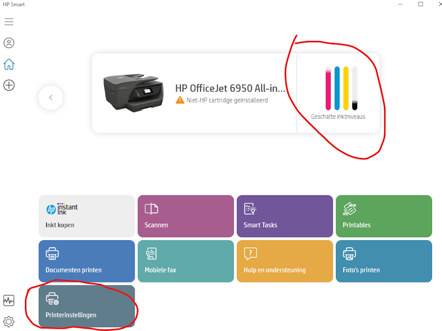This screenshot has height=331, width=442.
Task: Click the mobile fax phone icon
Action: point(151,254)
